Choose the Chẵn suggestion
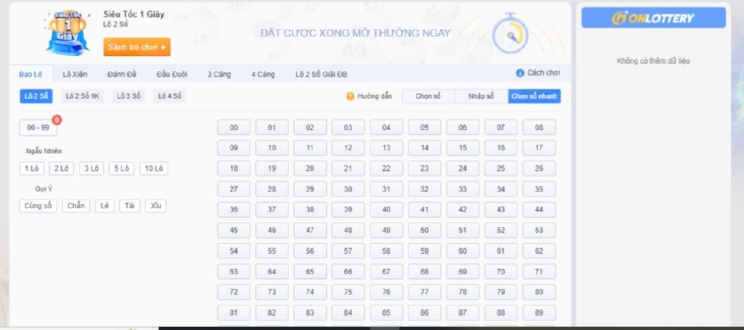The image size is (744, 330). tap(76, 206)
